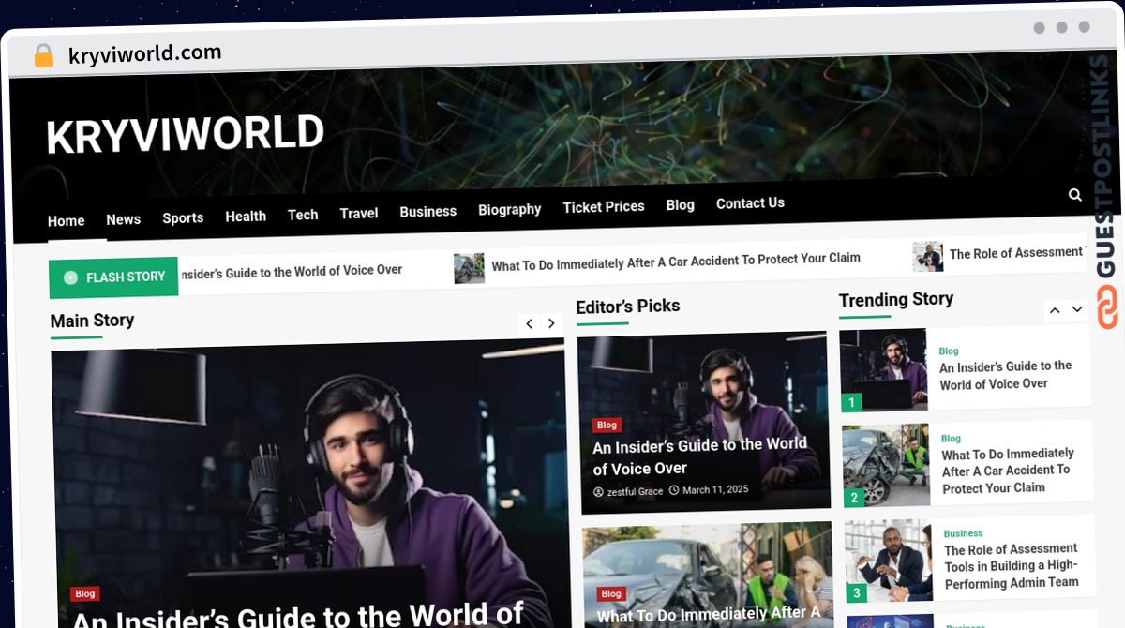Click Blog tag on Main Story image
Image resolution: width=1125 pixels, height=628 pixels.
pyautogui.click(x=85, y=594)
